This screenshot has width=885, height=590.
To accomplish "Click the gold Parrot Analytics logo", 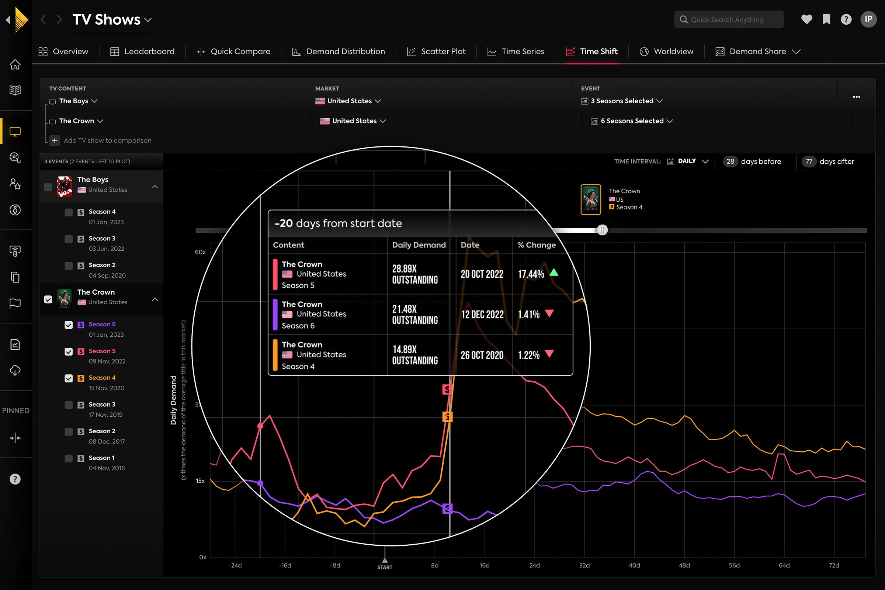I will coord(21,20).
